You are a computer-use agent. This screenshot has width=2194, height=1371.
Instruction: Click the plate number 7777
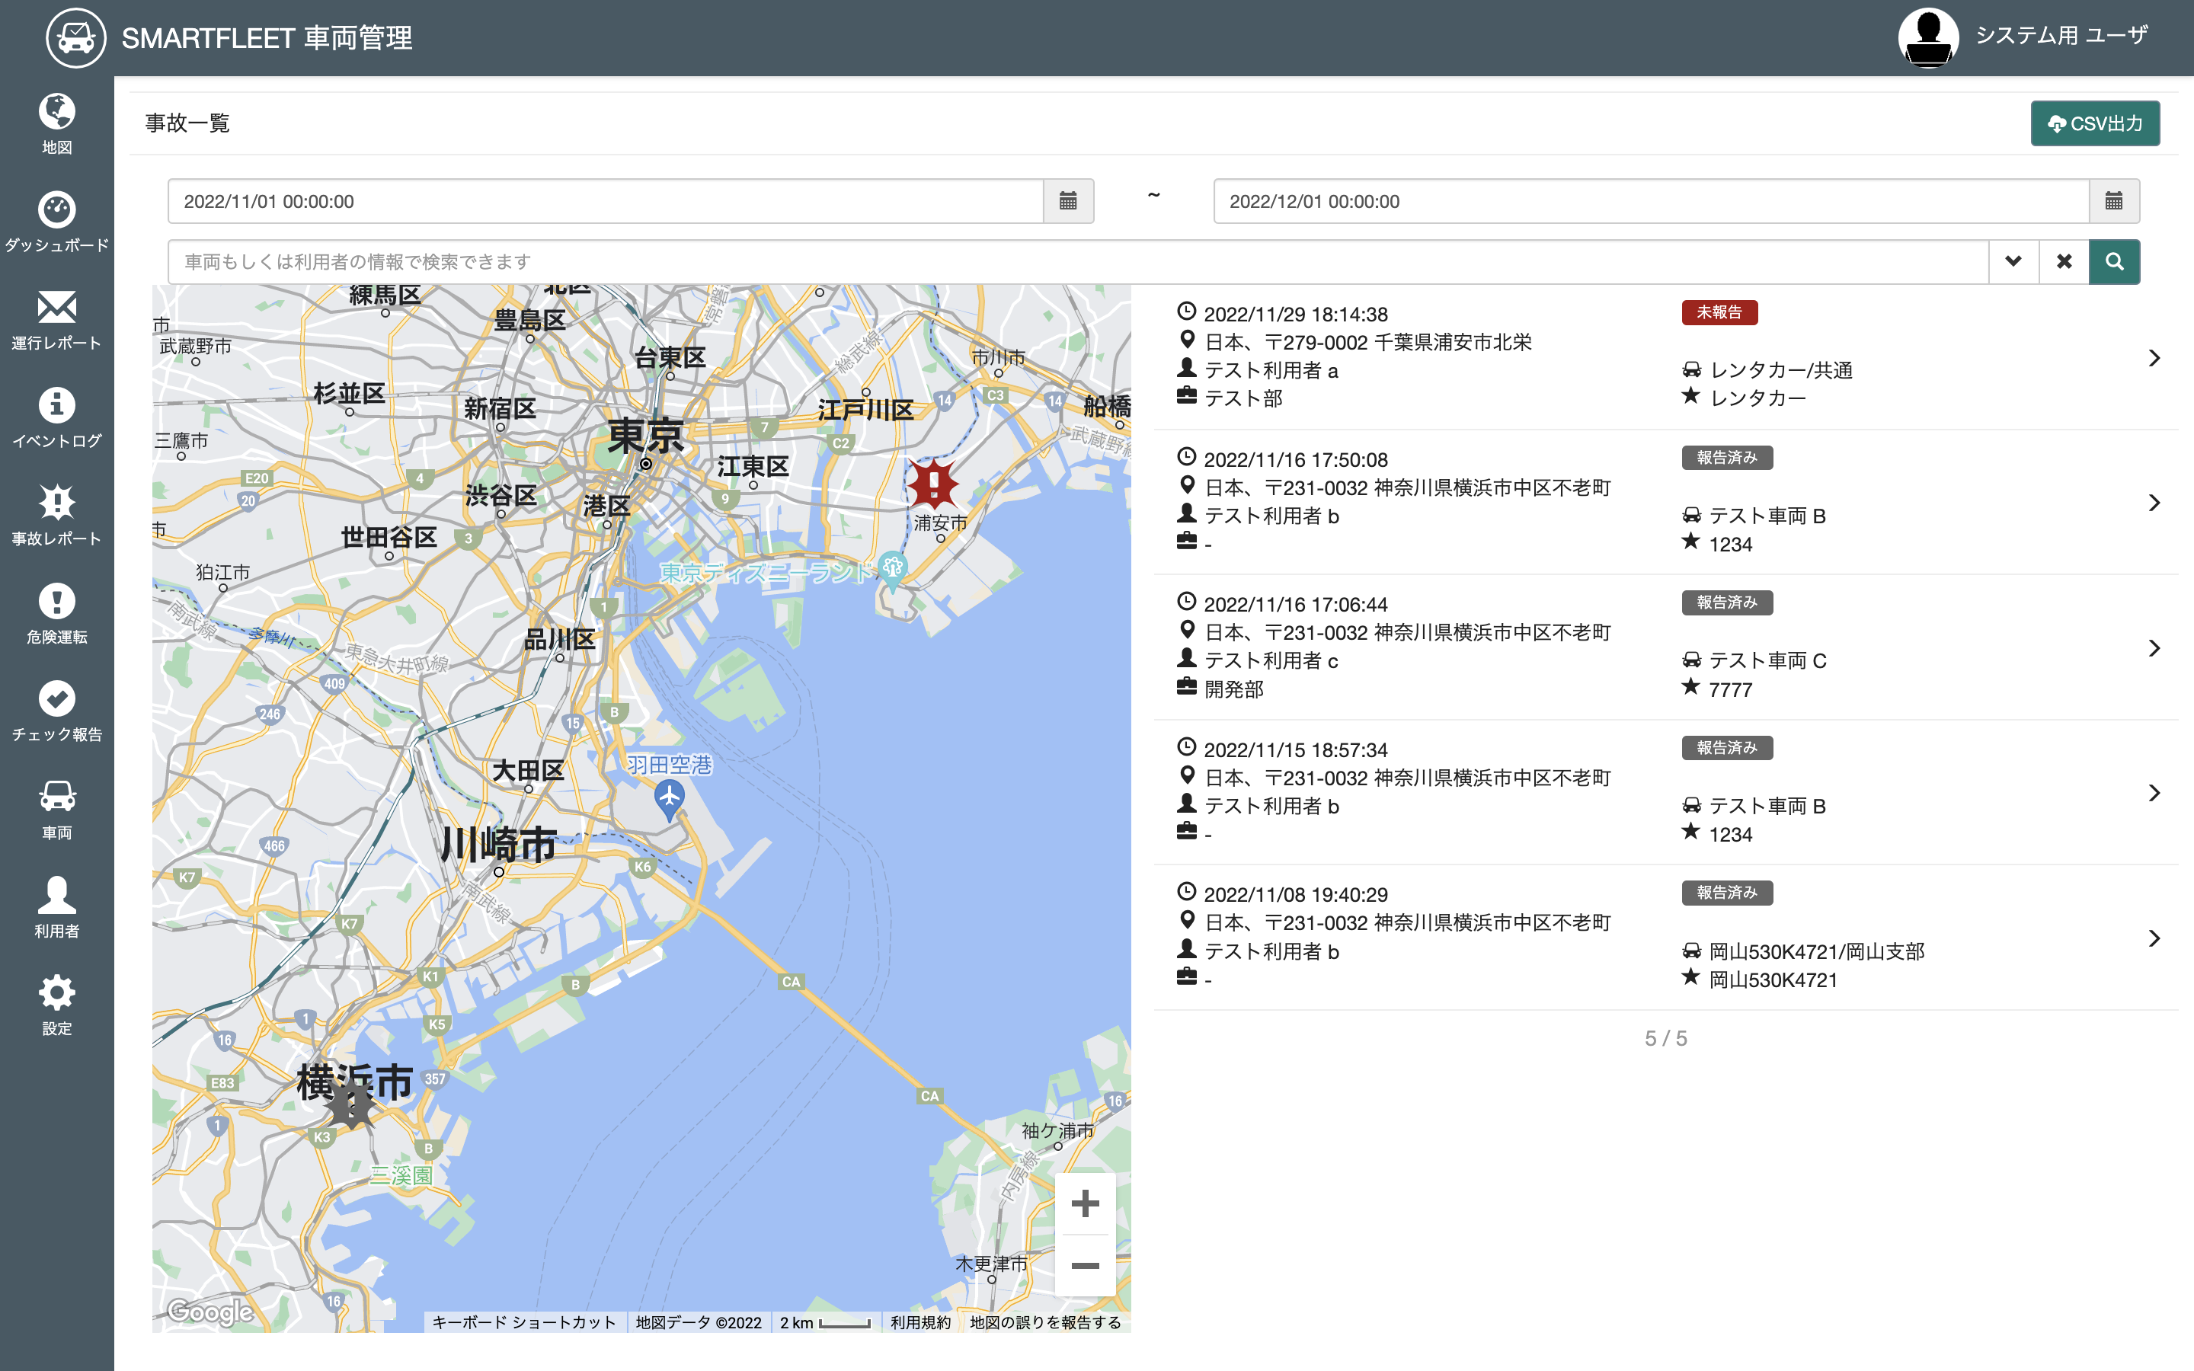tap(1730, 690)
